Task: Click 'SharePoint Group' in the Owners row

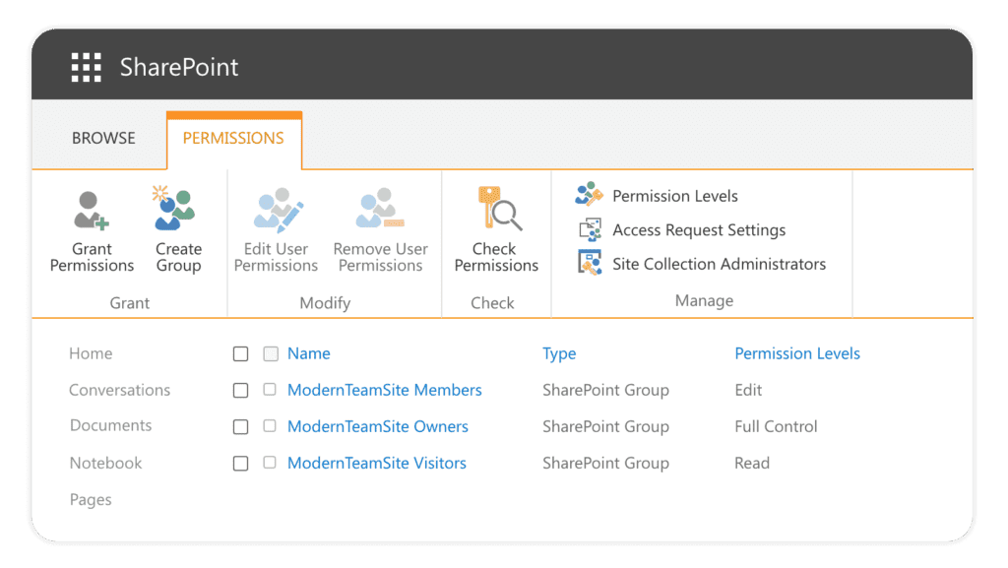Action: [x=605, y=426]
